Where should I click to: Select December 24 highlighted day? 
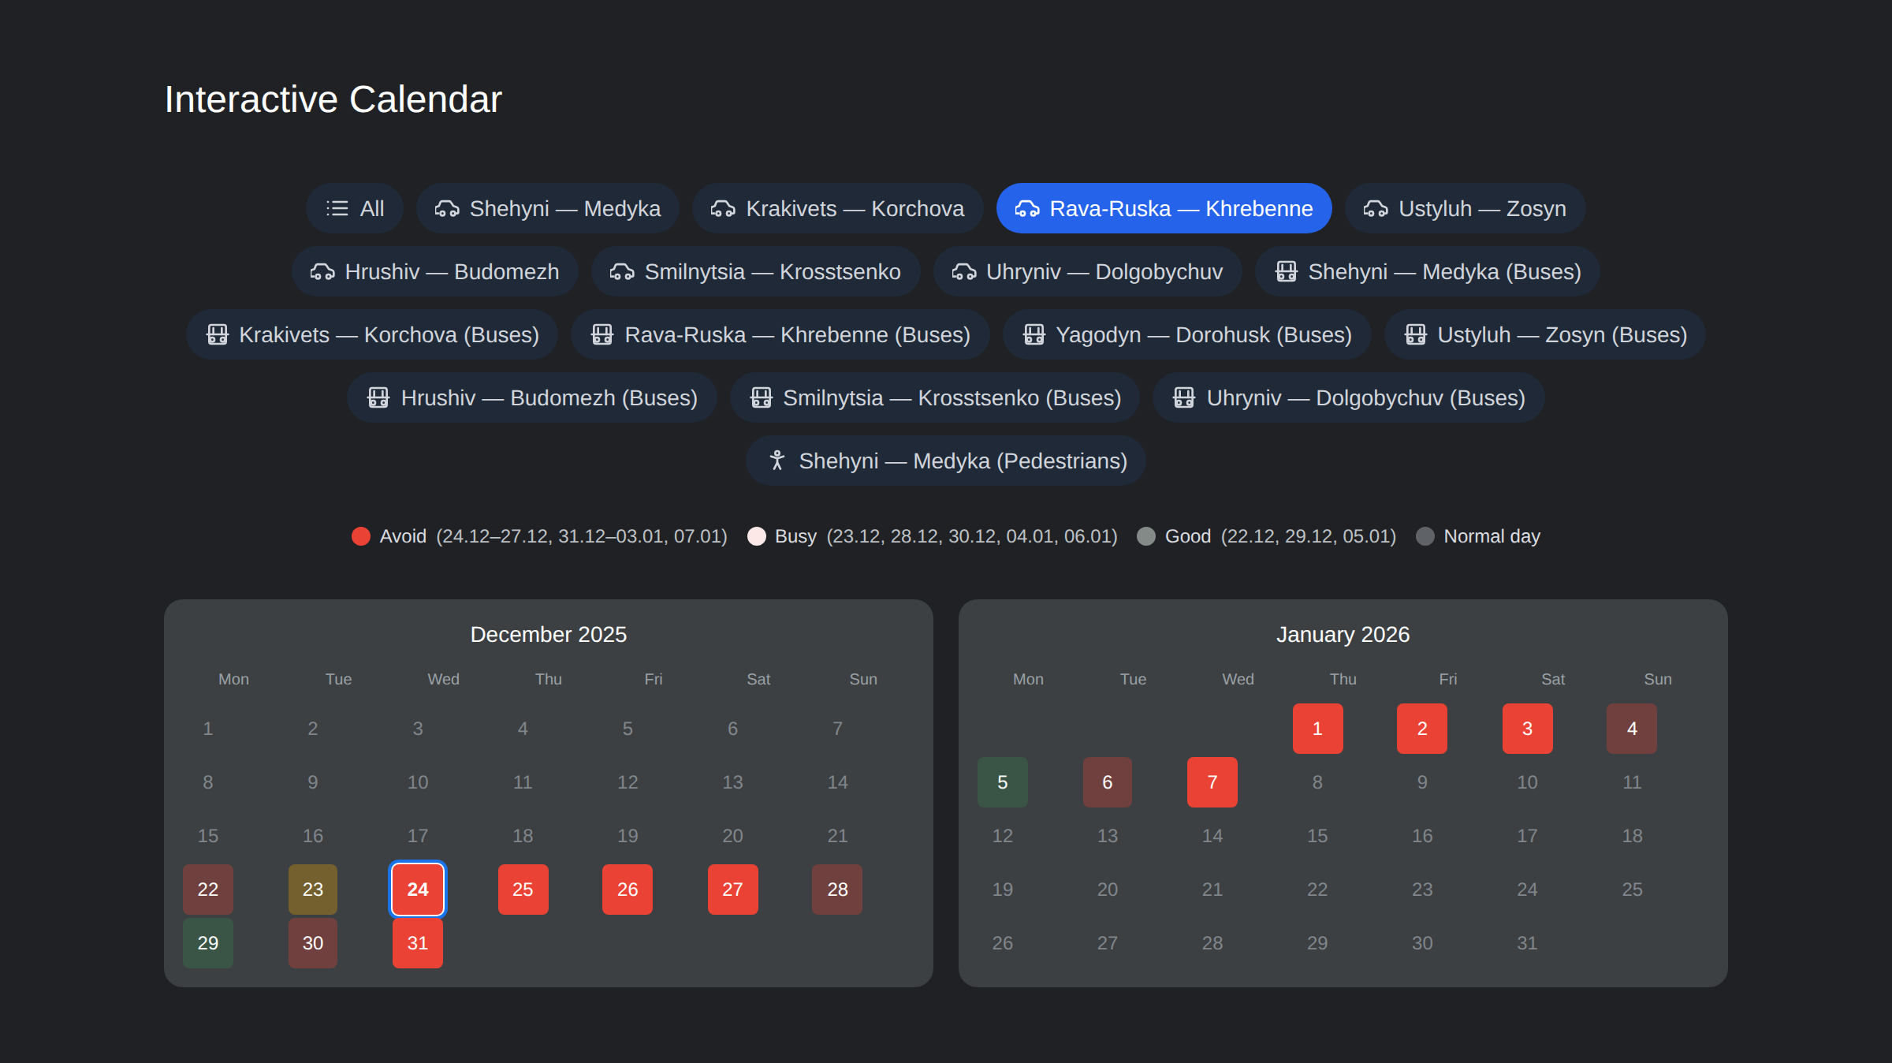point(418,890)
